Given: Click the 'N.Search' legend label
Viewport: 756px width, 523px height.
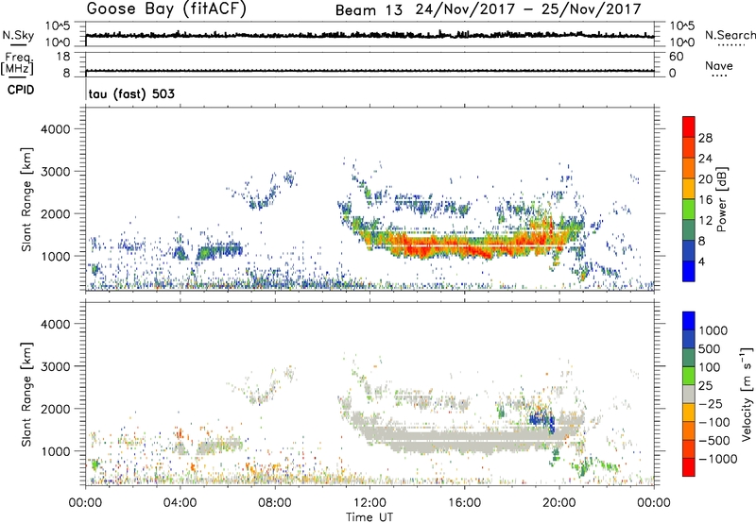Looking at the screenshot, I should tap(730, 35).
